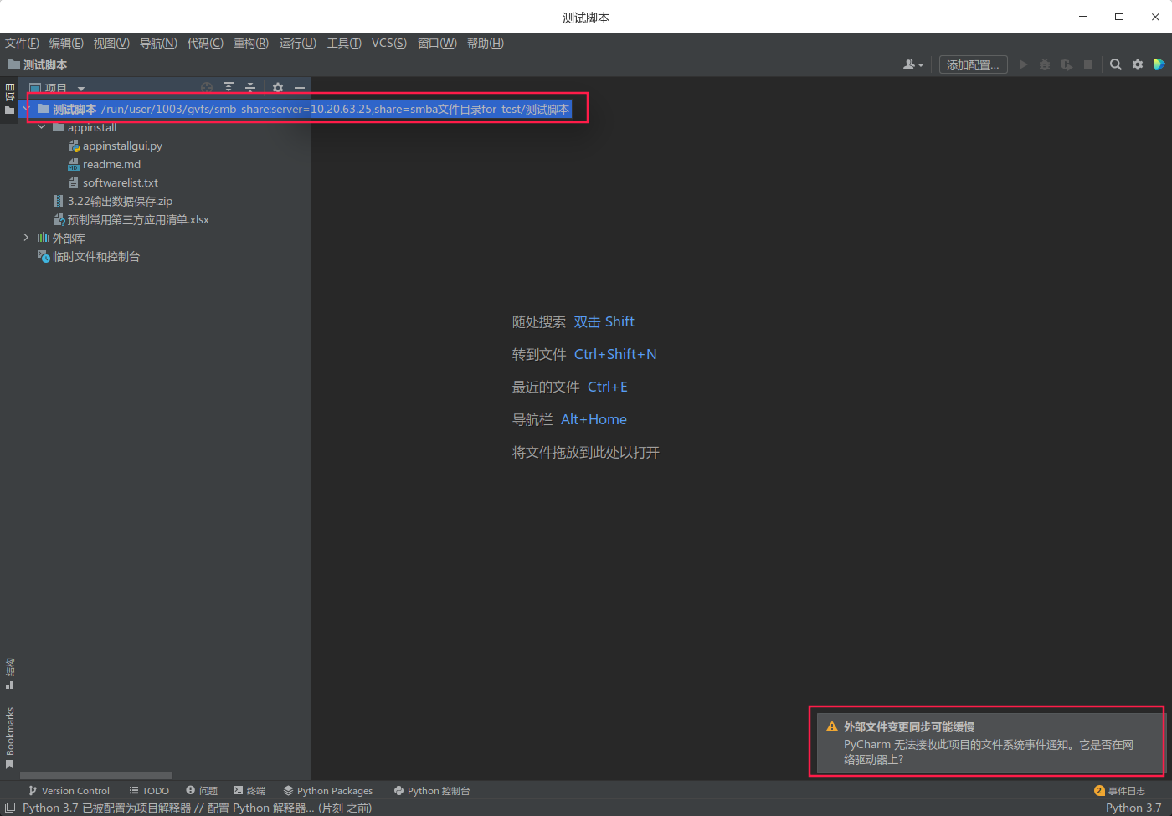Open project panel options gear icon
1172x816 pixels.
point(278,87)
